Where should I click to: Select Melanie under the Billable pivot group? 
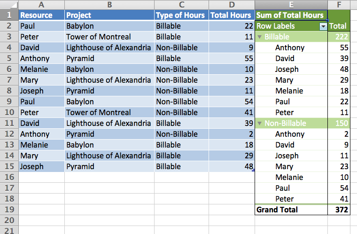click(291, 91)
